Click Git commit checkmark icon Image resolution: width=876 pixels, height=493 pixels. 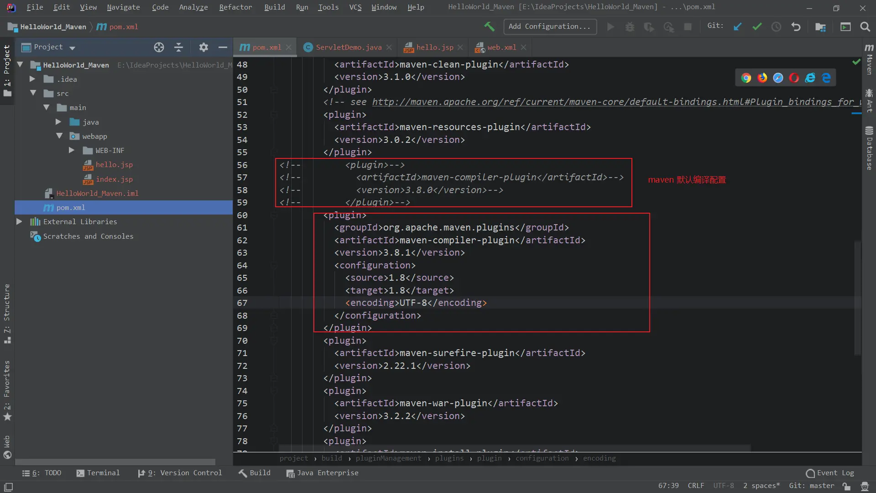(x=757, y=27)
